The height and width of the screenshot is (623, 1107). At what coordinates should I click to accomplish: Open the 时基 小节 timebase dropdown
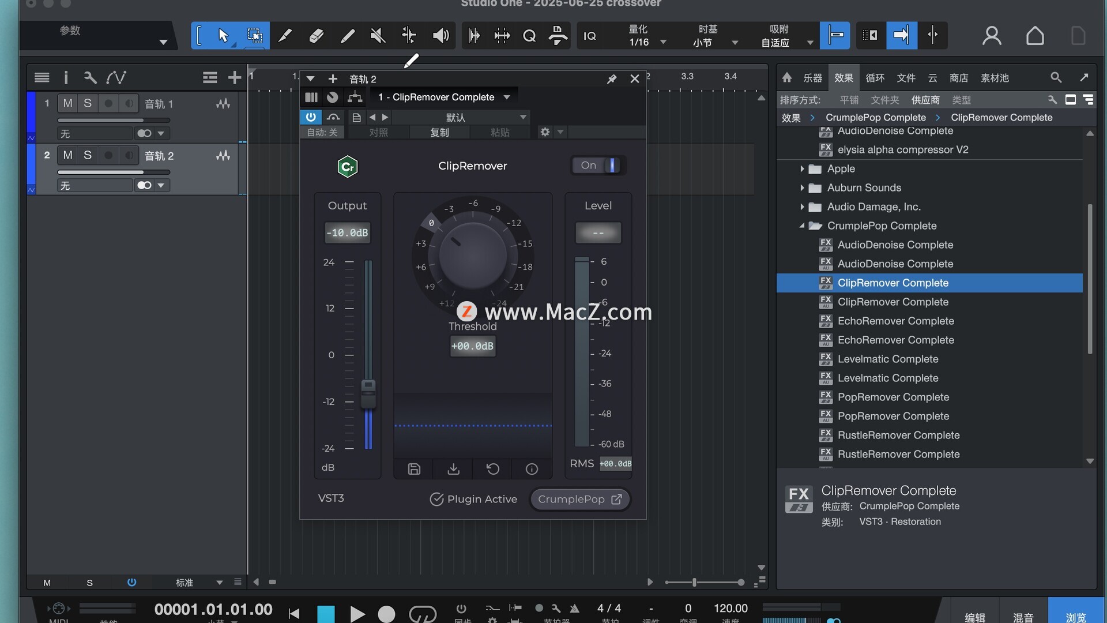[715, 36]
